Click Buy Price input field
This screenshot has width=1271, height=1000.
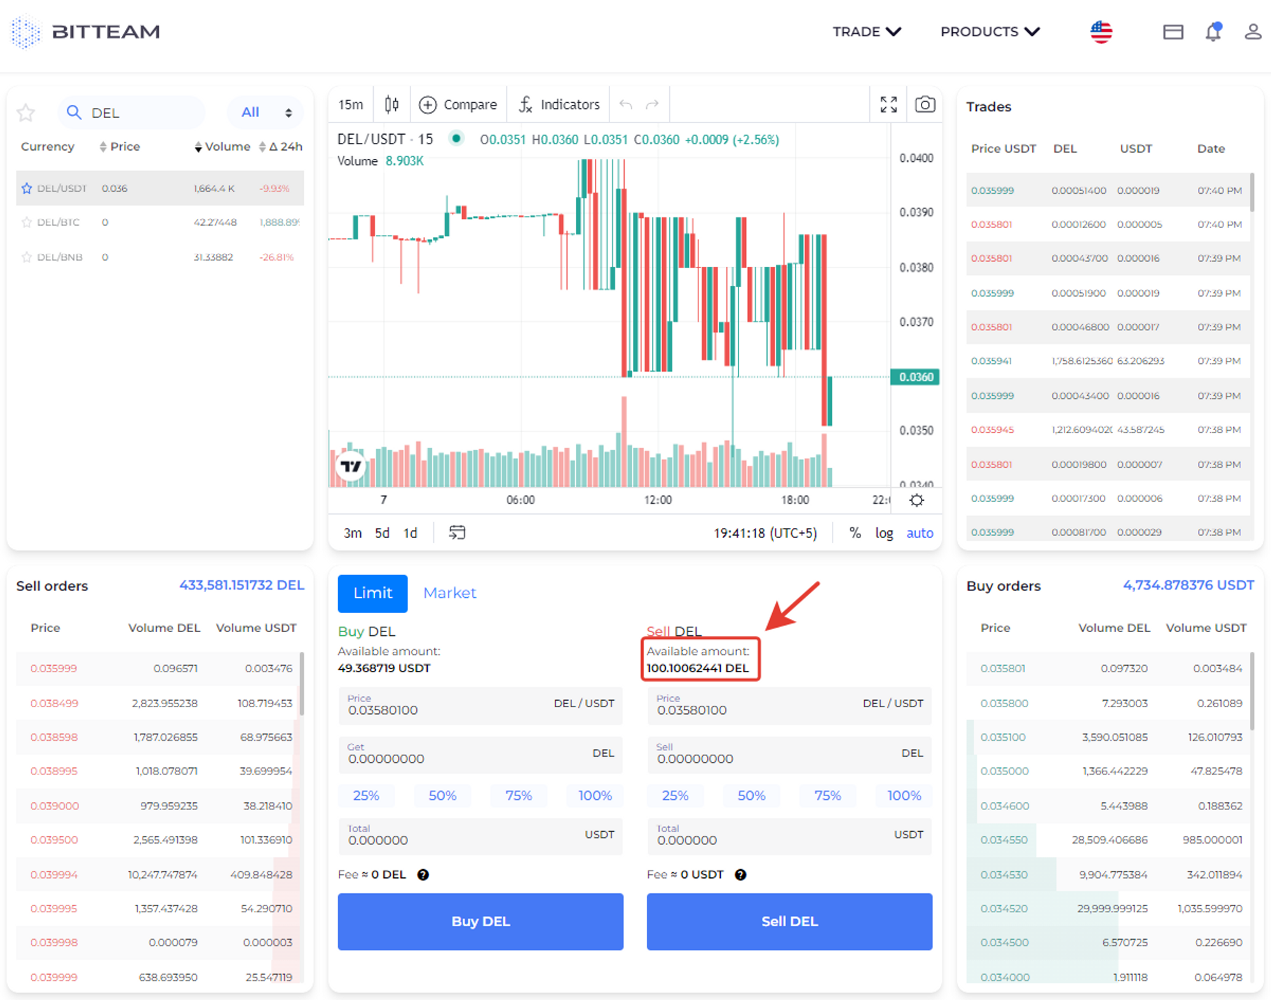(x=480, y=705)
